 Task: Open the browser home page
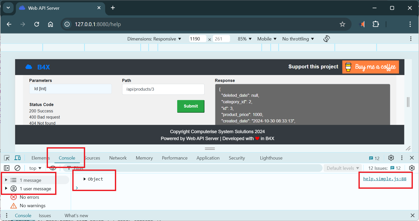(x=51, y=24)
